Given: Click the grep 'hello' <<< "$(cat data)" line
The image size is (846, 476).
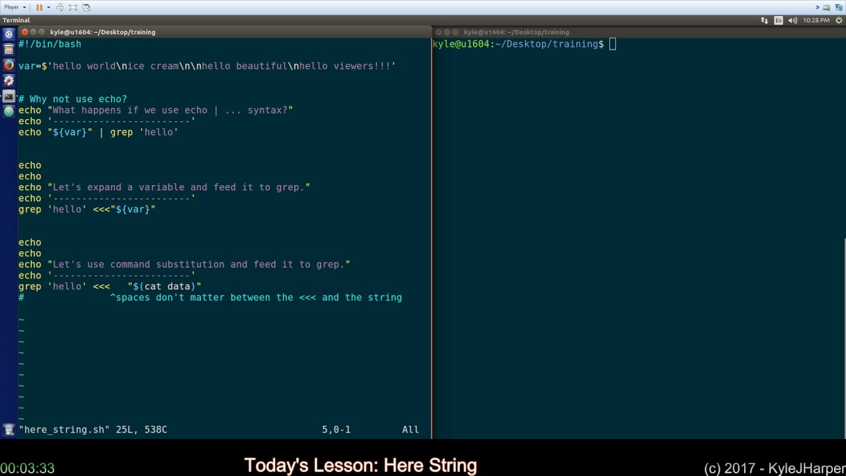Looking at the screenshot, I should (110, 286).
